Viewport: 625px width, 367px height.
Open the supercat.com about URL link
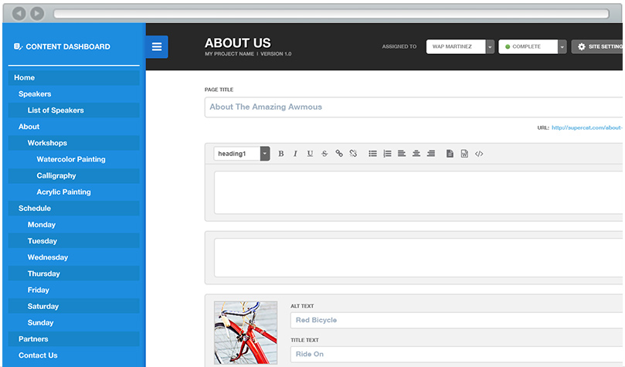coord(586,127)
